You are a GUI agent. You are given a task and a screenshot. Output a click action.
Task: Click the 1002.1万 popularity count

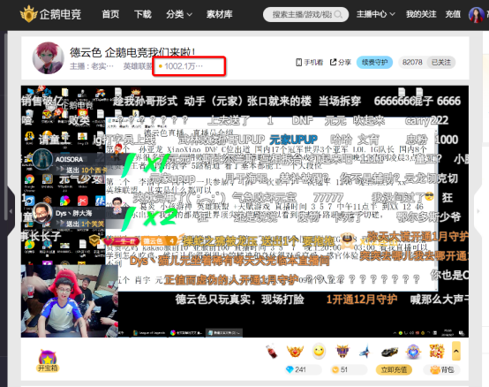[x=181, y=66]
